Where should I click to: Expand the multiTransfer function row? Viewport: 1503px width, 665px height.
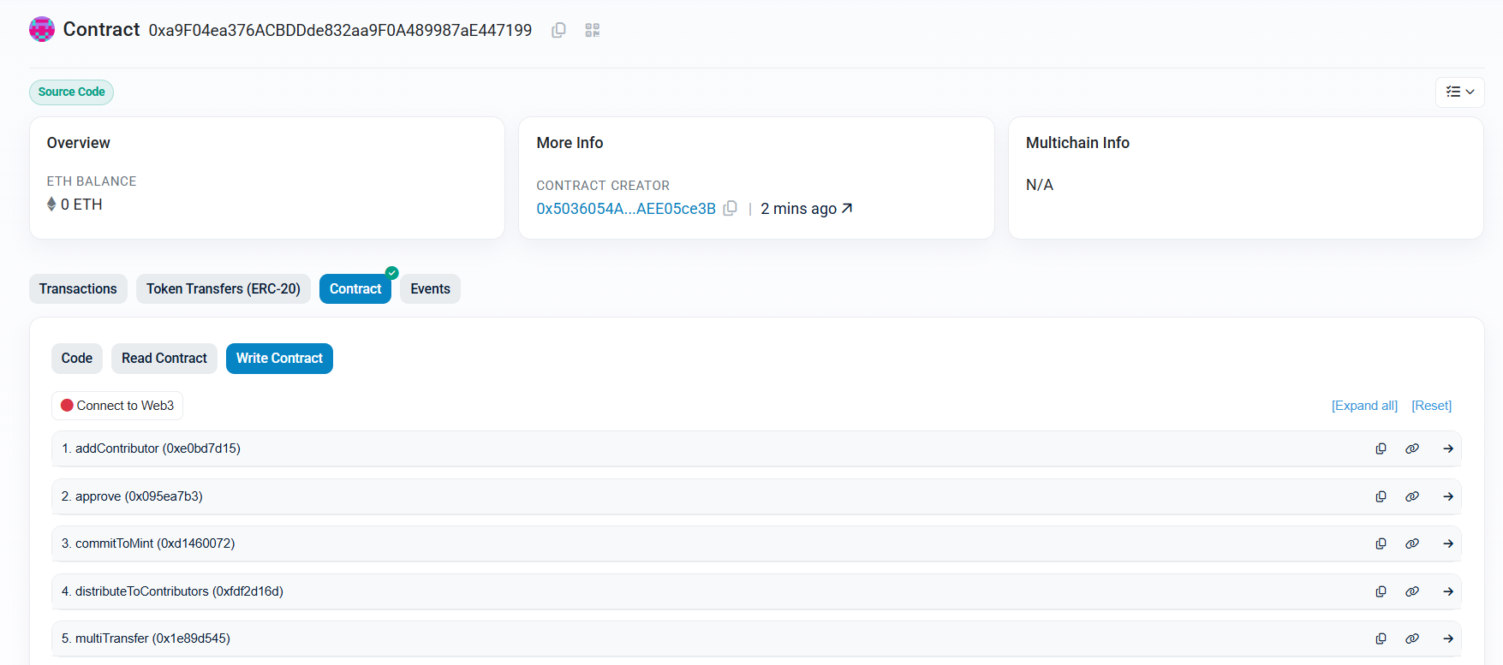coord(1447,638)
